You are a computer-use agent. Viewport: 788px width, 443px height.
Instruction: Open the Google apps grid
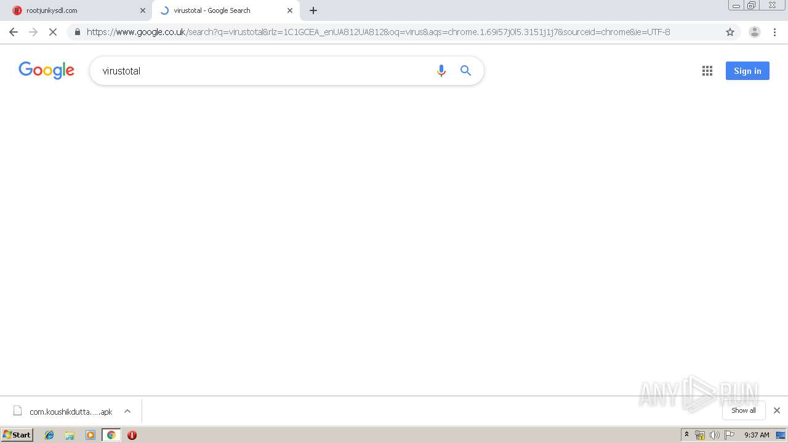point(707,71)
